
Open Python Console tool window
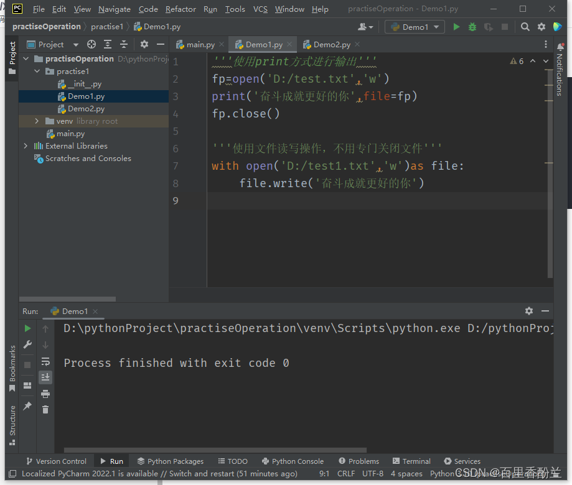(293, 461)
